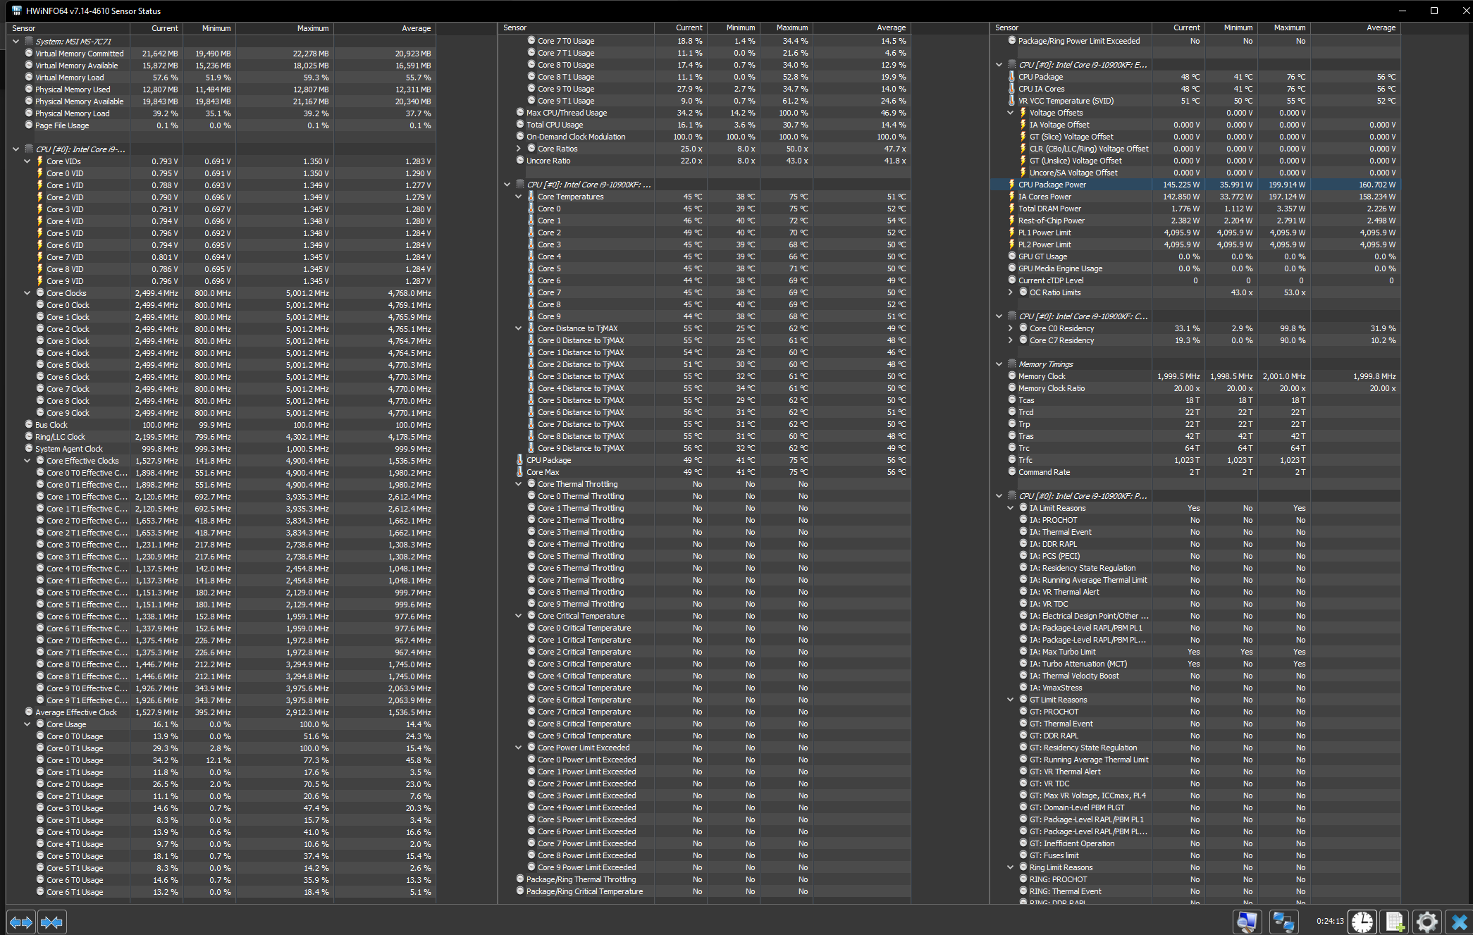Click the expand layout arrows button

[20, 922]
